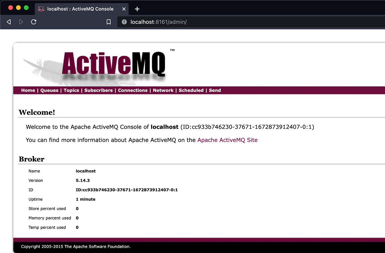Open the Queues section
The height and width of the screenshot is (253, 385).
tap(49, 90)
